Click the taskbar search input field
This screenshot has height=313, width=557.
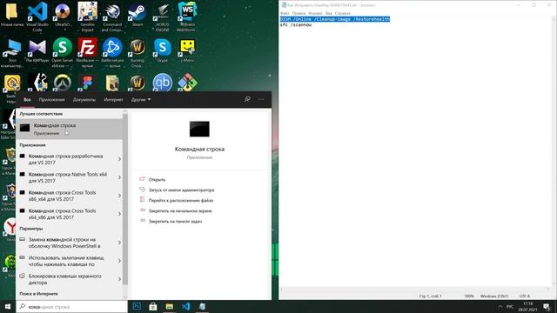click(71, 307)
